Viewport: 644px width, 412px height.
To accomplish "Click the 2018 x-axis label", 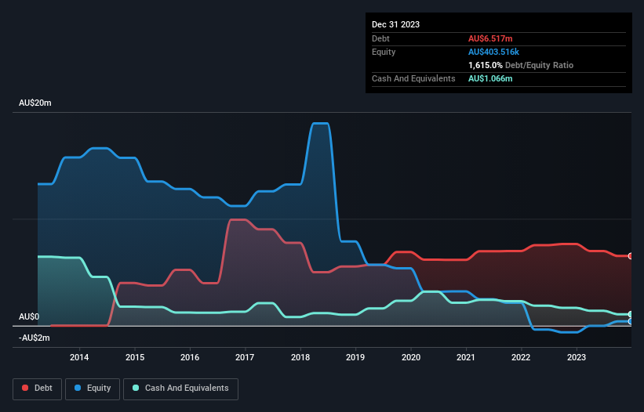I will 300,357.
